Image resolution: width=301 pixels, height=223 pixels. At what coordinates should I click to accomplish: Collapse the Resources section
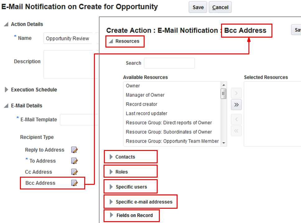[111, 41]
